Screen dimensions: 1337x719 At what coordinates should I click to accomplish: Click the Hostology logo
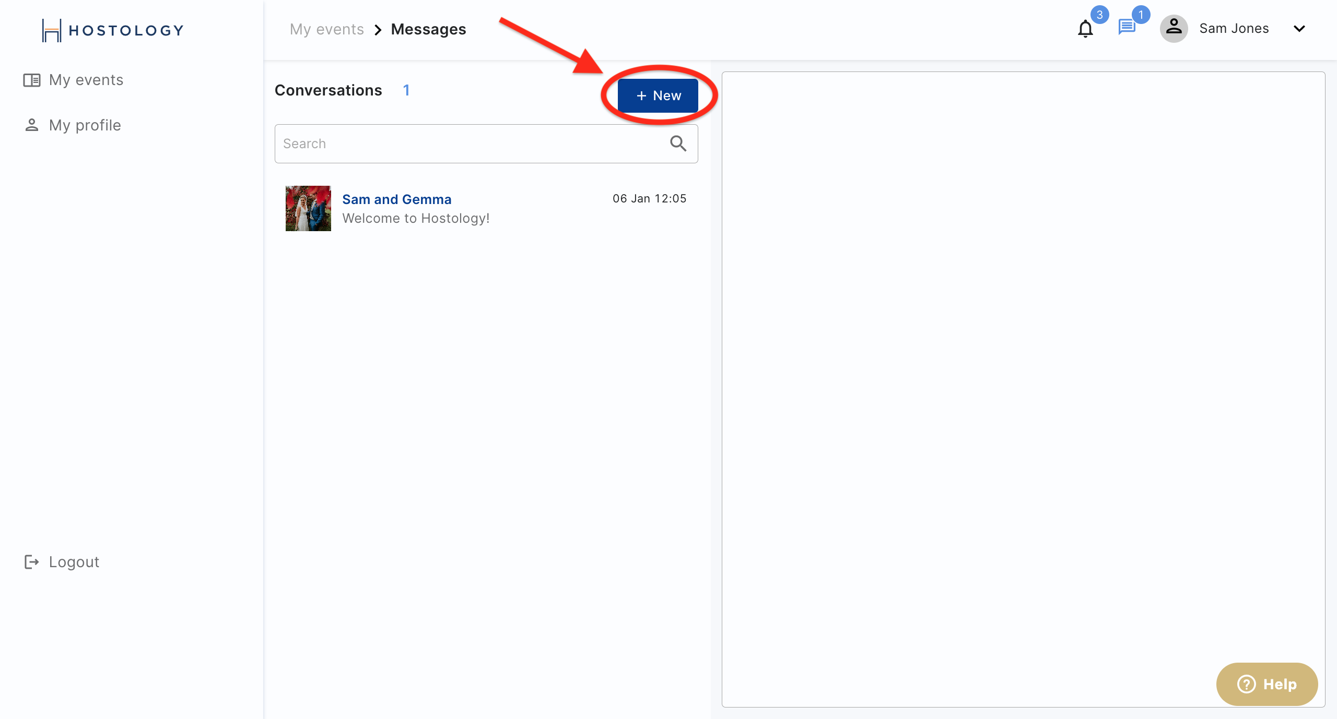[x=113, y=30]
